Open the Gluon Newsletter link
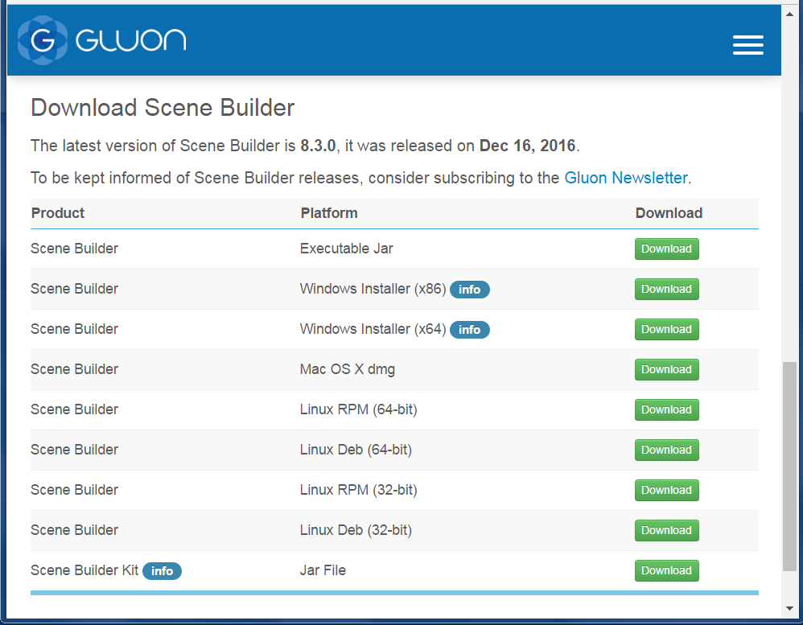This screenshot has height=625, width=803. click(x=625, y=178)
